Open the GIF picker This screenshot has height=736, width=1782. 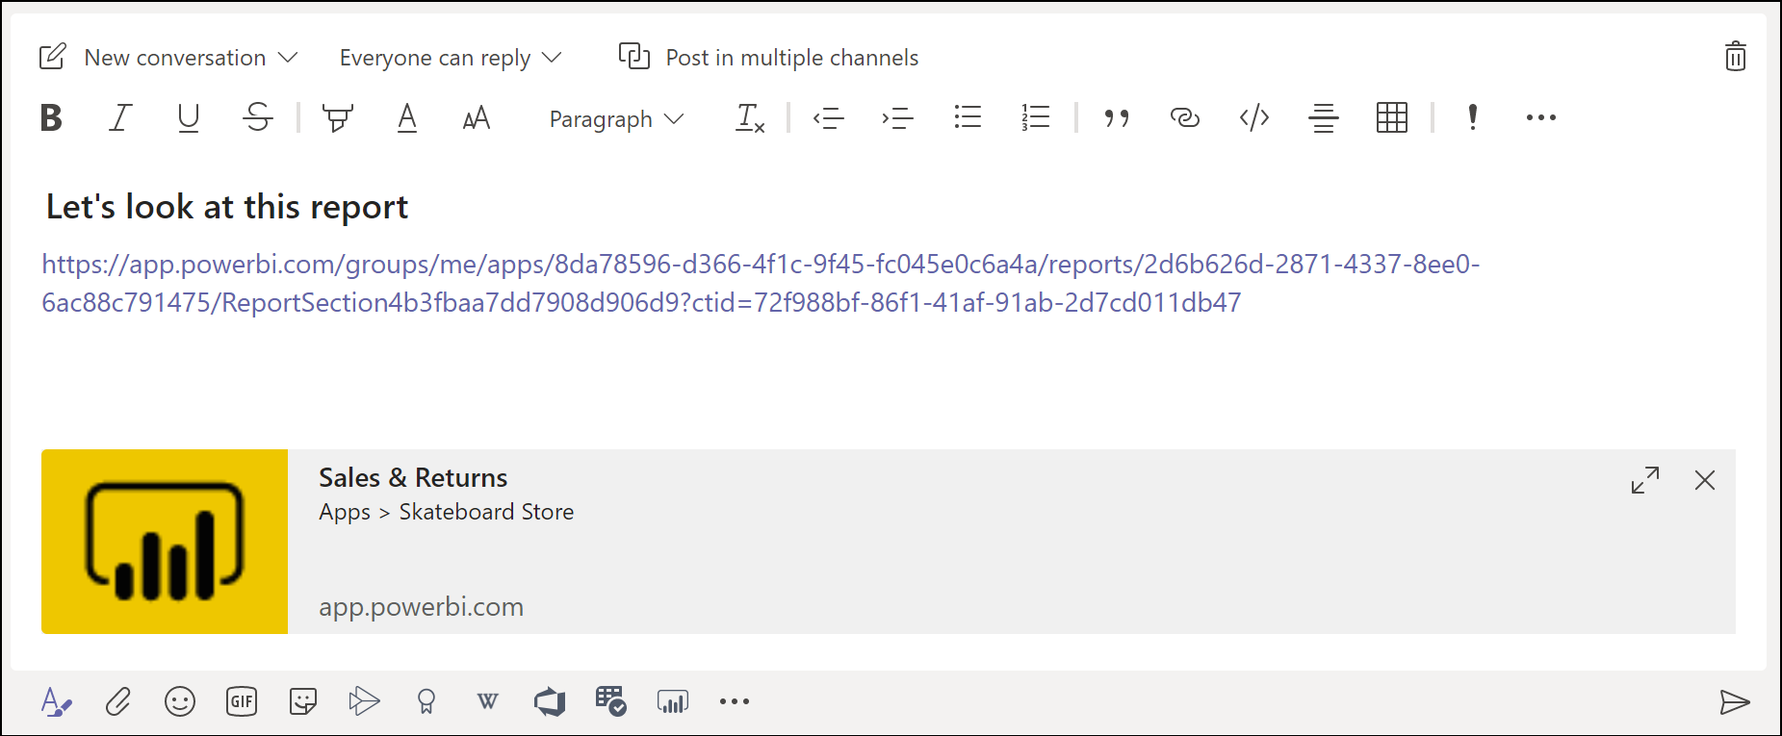pyautogui.click(x=242, y=701)
